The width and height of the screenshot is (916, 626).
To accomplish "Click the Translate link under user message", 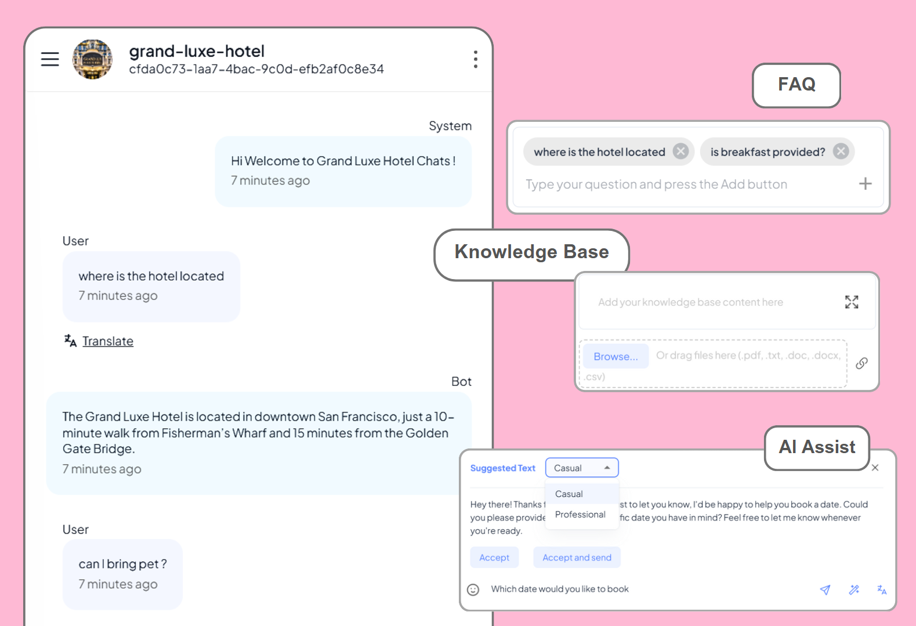I will (x=108, y=341).
